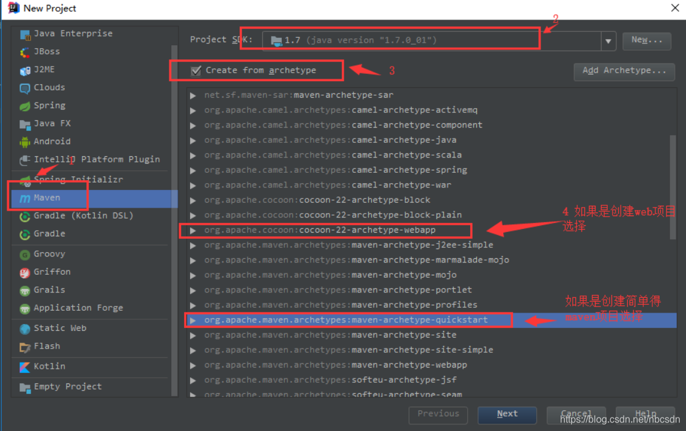Expand the maven-archetype-webapp node
686x431 pixels.
tap(193, 366)
